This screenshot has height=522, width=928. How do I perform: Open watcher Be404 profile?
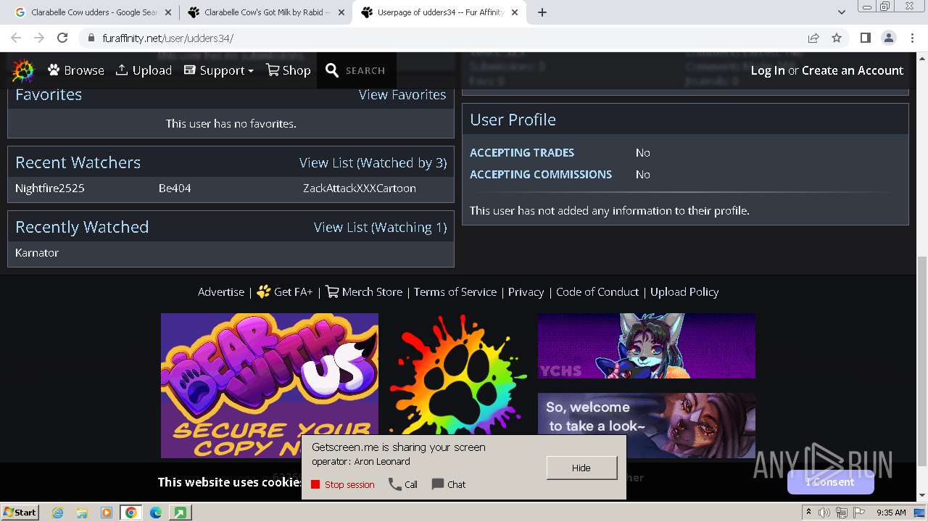175,188
